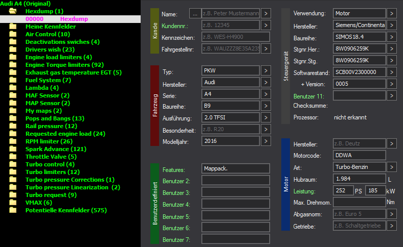
Task: Click folder icon beside MAP Sensor (2)
Action: [x=13, y=103]
